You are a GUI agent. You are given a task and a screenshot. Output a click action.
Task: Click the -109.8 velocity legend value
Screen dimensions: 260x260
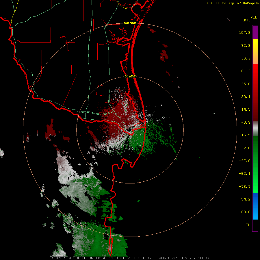click(244, 212)
